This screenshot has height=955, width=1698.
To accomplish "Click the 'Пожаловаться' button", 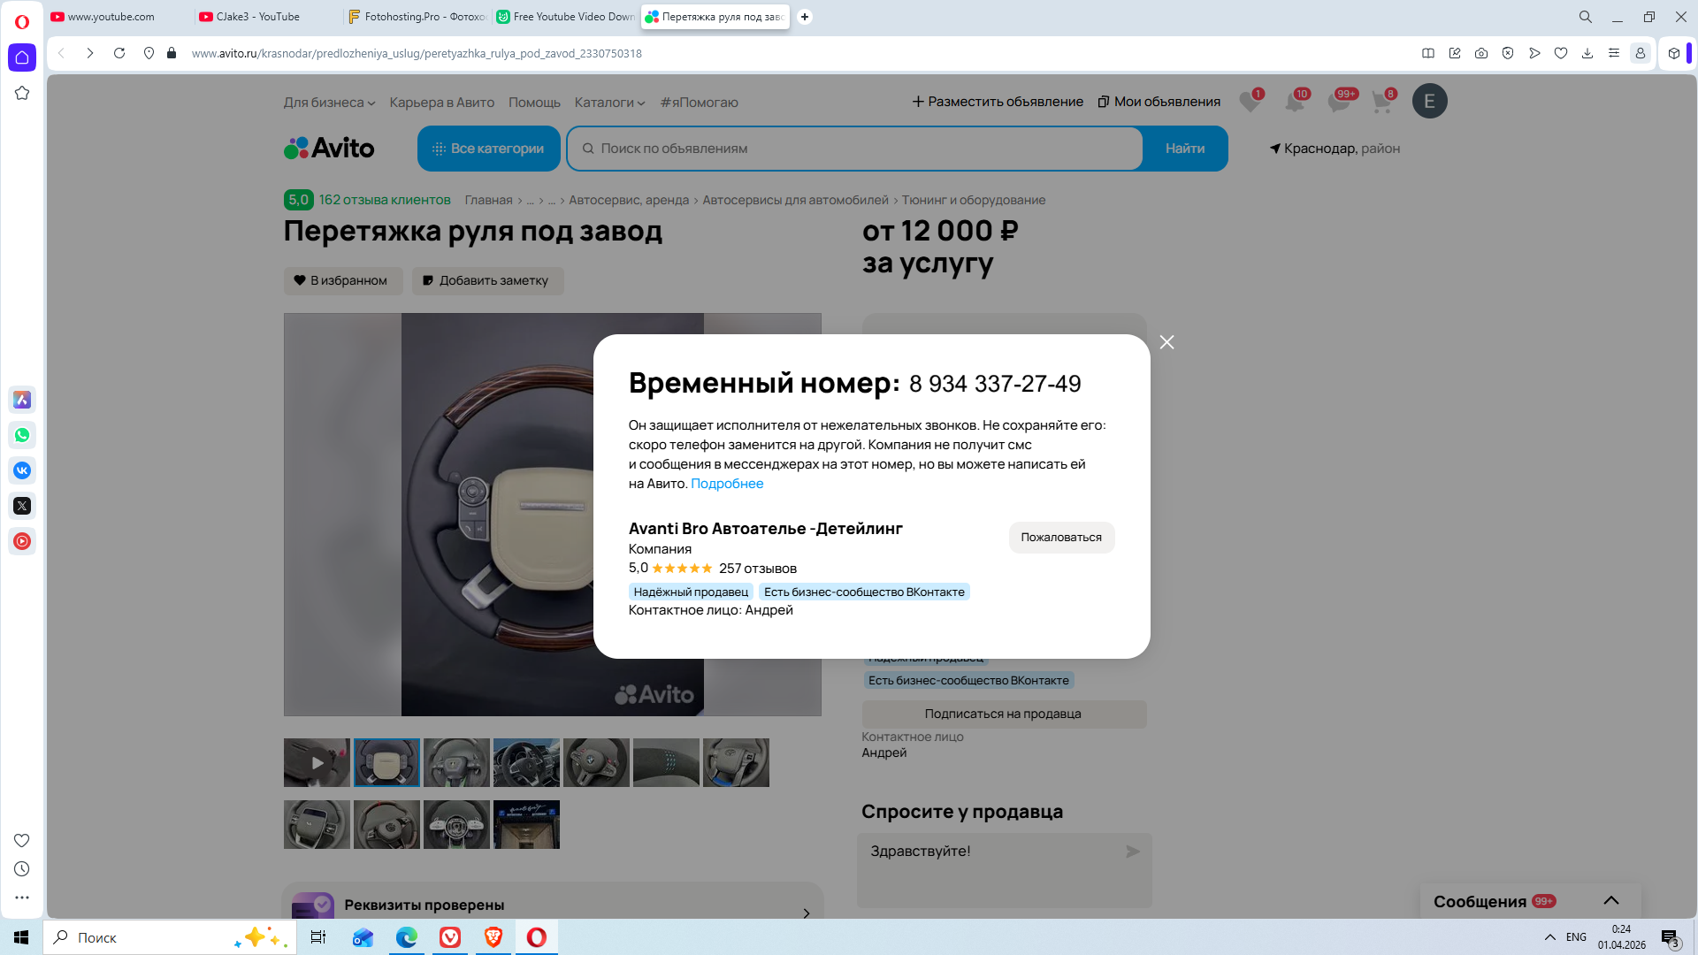I will click(x=1060, y=537).
